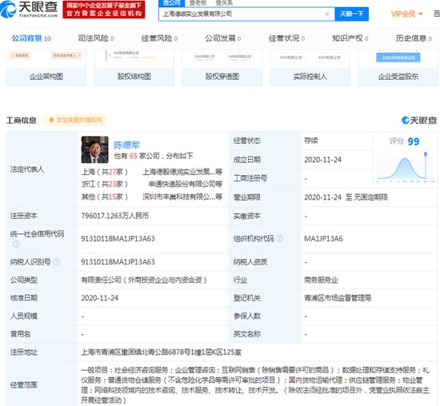This screenshot has width=440, height=406.
Task: Click the 存续 operating status value
Action: tap(311, 141)
